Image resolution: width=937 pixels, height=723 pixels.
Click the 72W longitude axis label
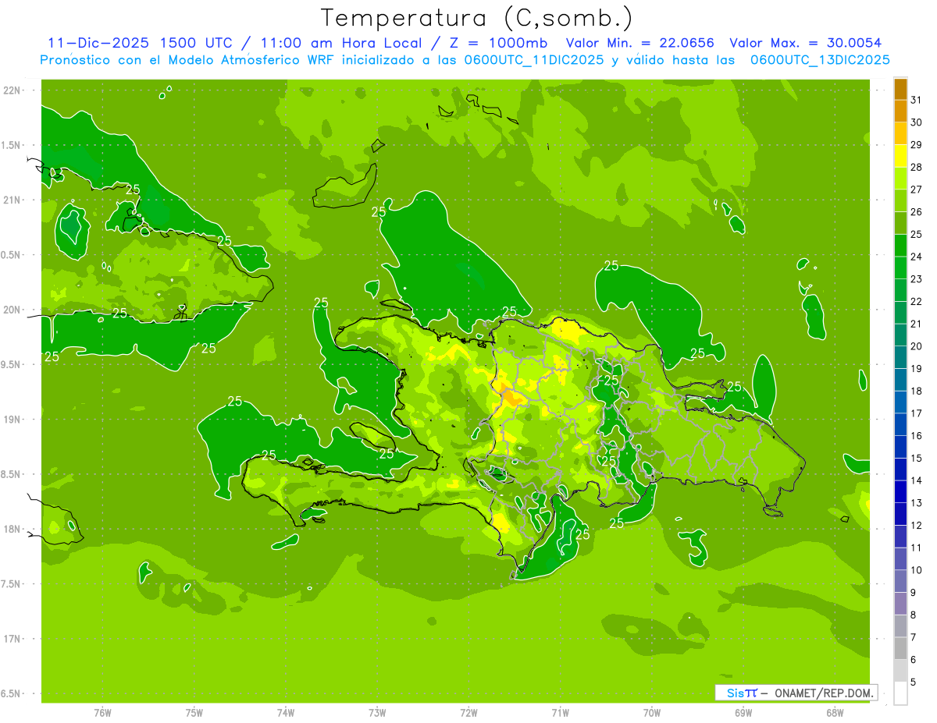coord(468,713)
